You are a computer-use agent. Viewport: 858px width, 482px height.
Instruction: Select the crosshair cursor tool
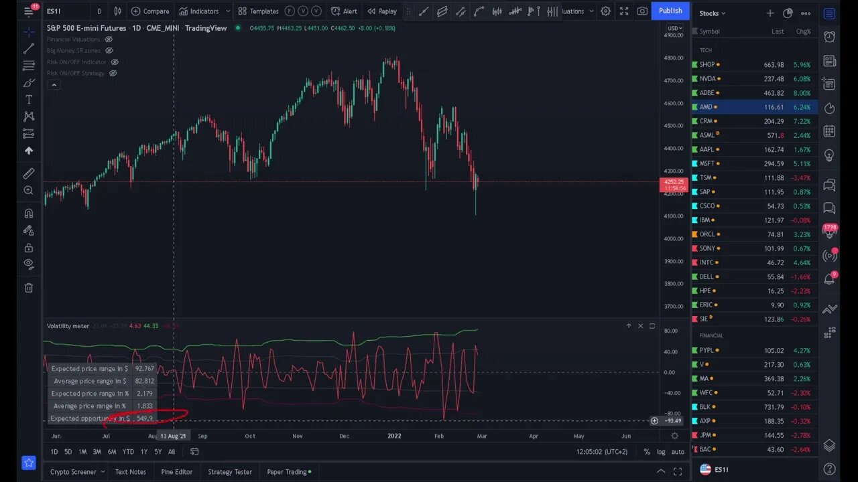tap(28, 31)
